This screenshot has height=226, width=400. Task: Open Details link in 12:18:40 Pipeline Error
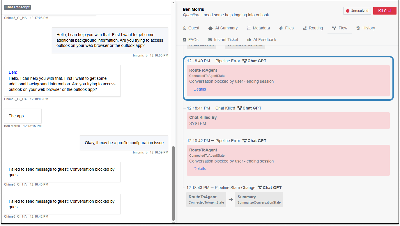point(200,89)
